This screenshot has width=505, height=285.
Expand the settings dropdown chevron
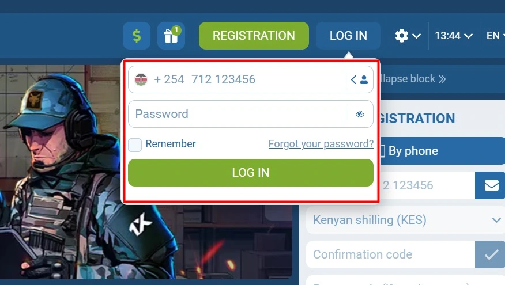[416, 36]
